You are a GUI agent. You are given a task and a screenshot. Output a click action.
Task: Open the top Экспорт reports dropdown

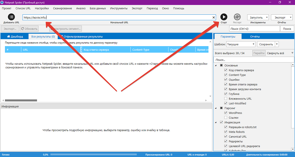click(282, 17)
